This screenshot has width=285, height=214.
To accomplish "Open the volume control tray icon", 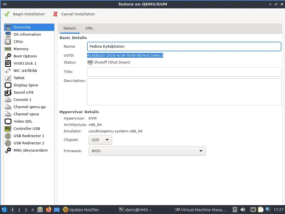I will coord(243,210).
